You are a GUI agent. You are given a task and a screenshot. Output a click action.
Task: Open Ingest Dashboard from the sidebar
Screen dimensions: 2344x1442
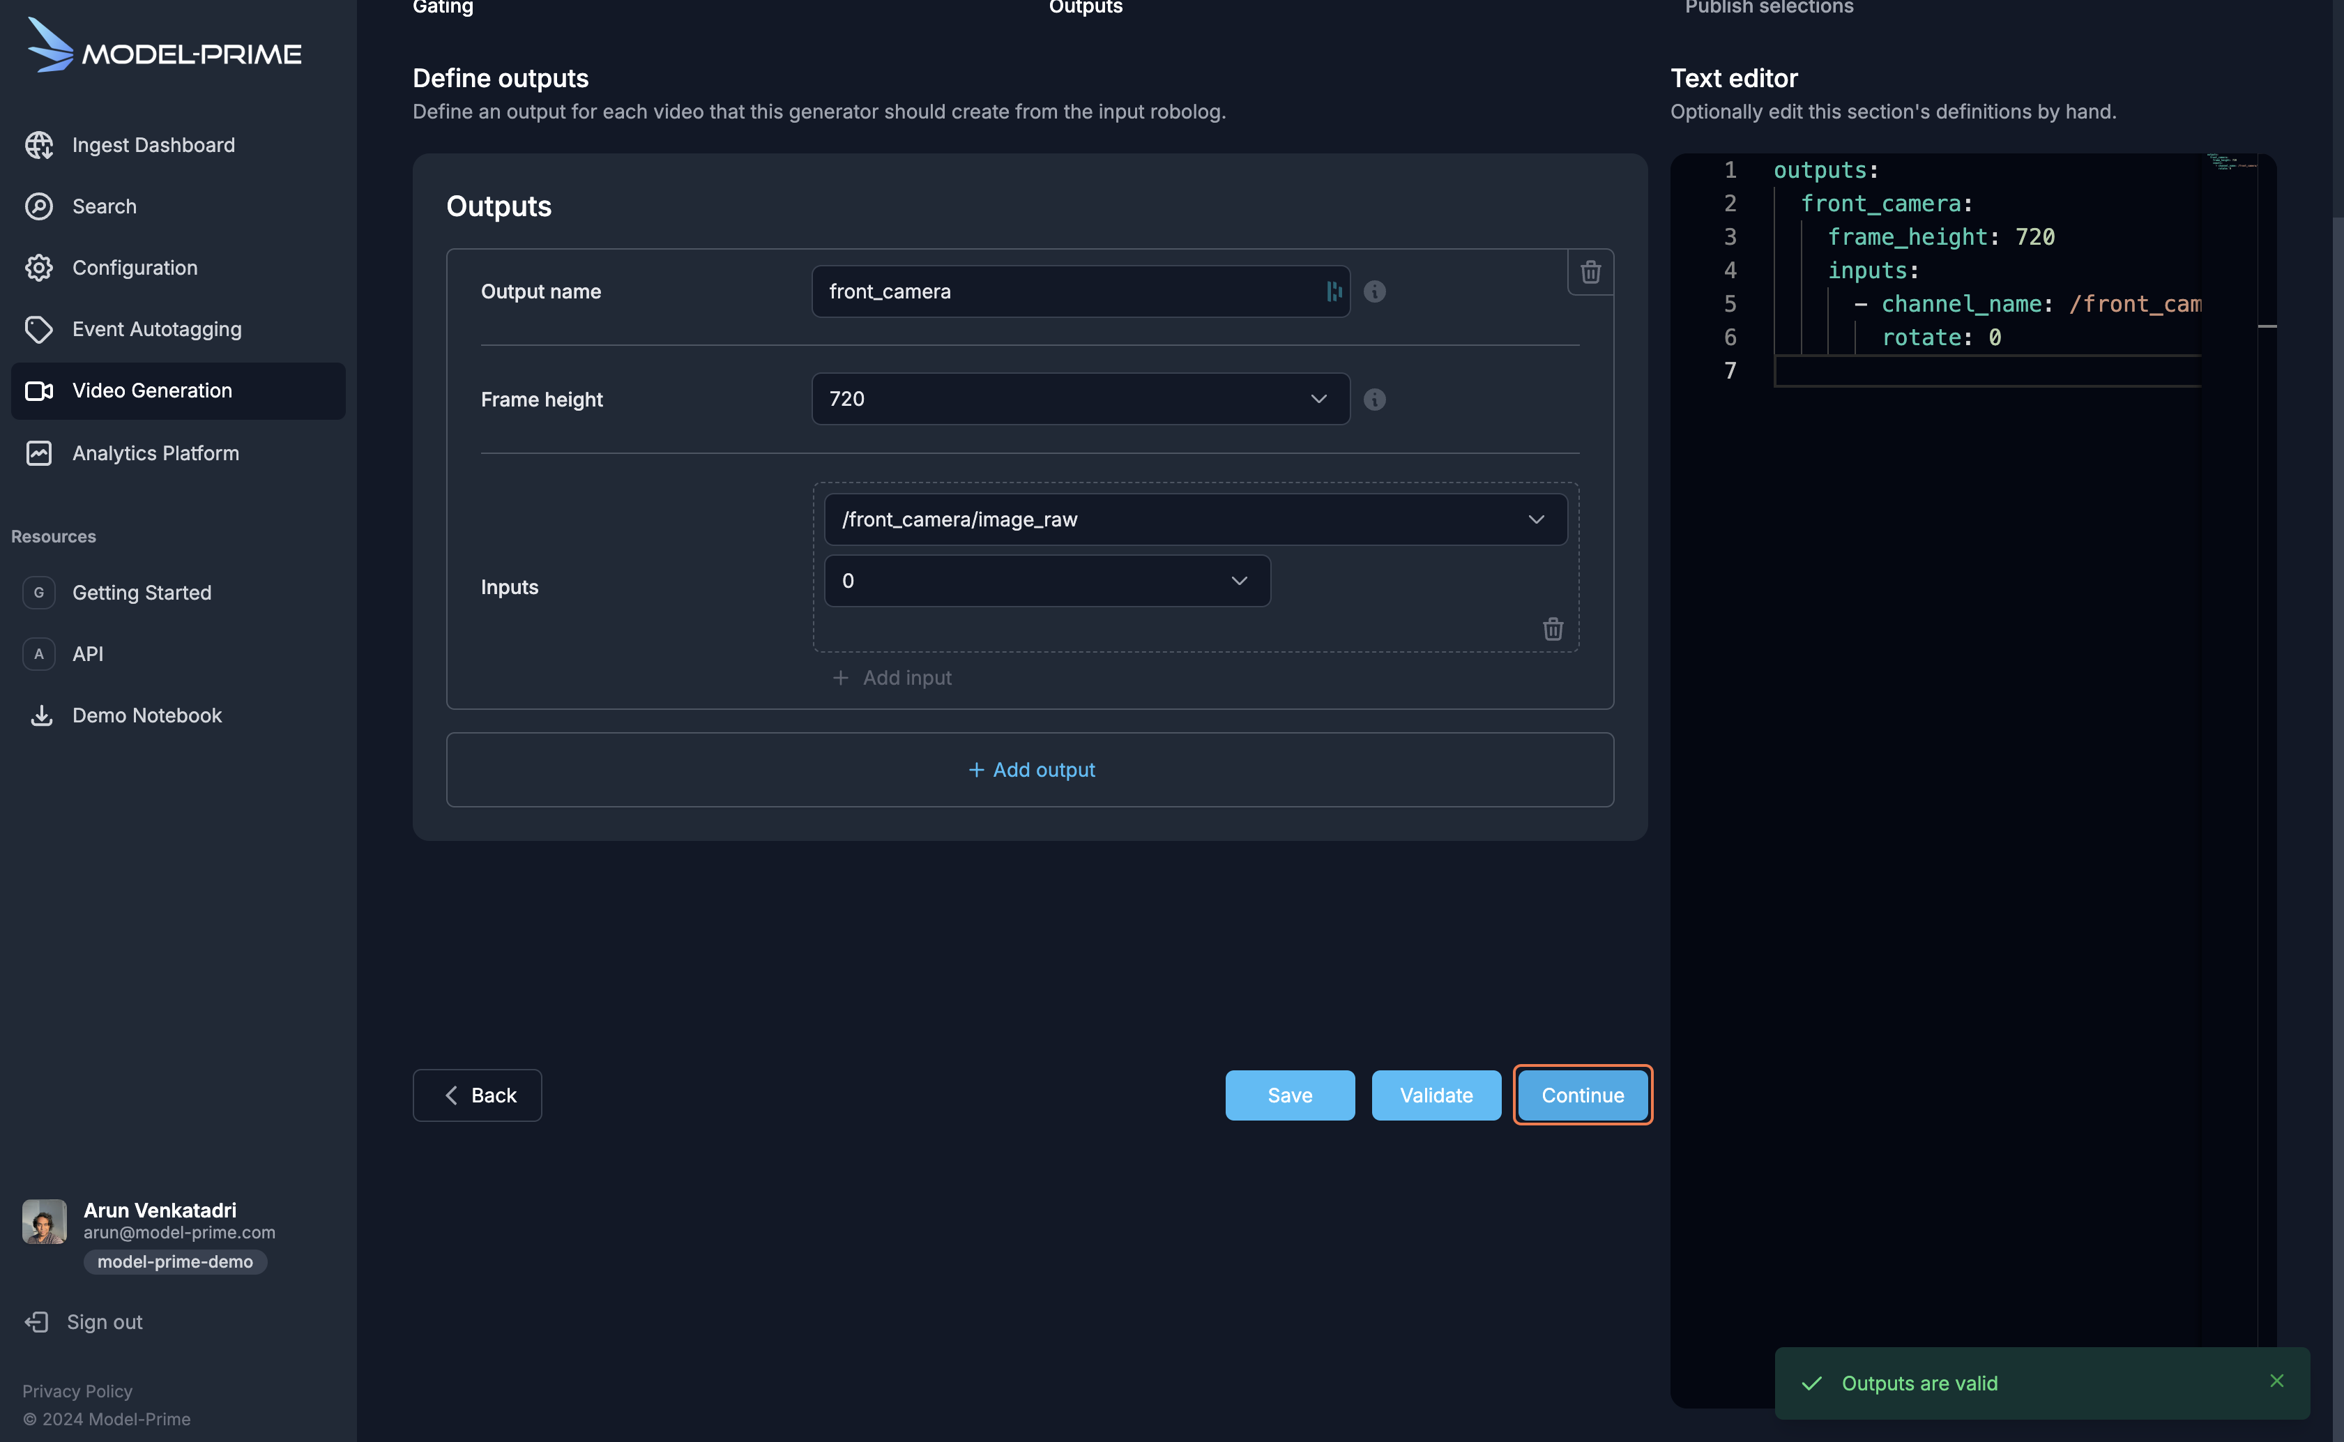pyautogui.click(x=177, y=145)
